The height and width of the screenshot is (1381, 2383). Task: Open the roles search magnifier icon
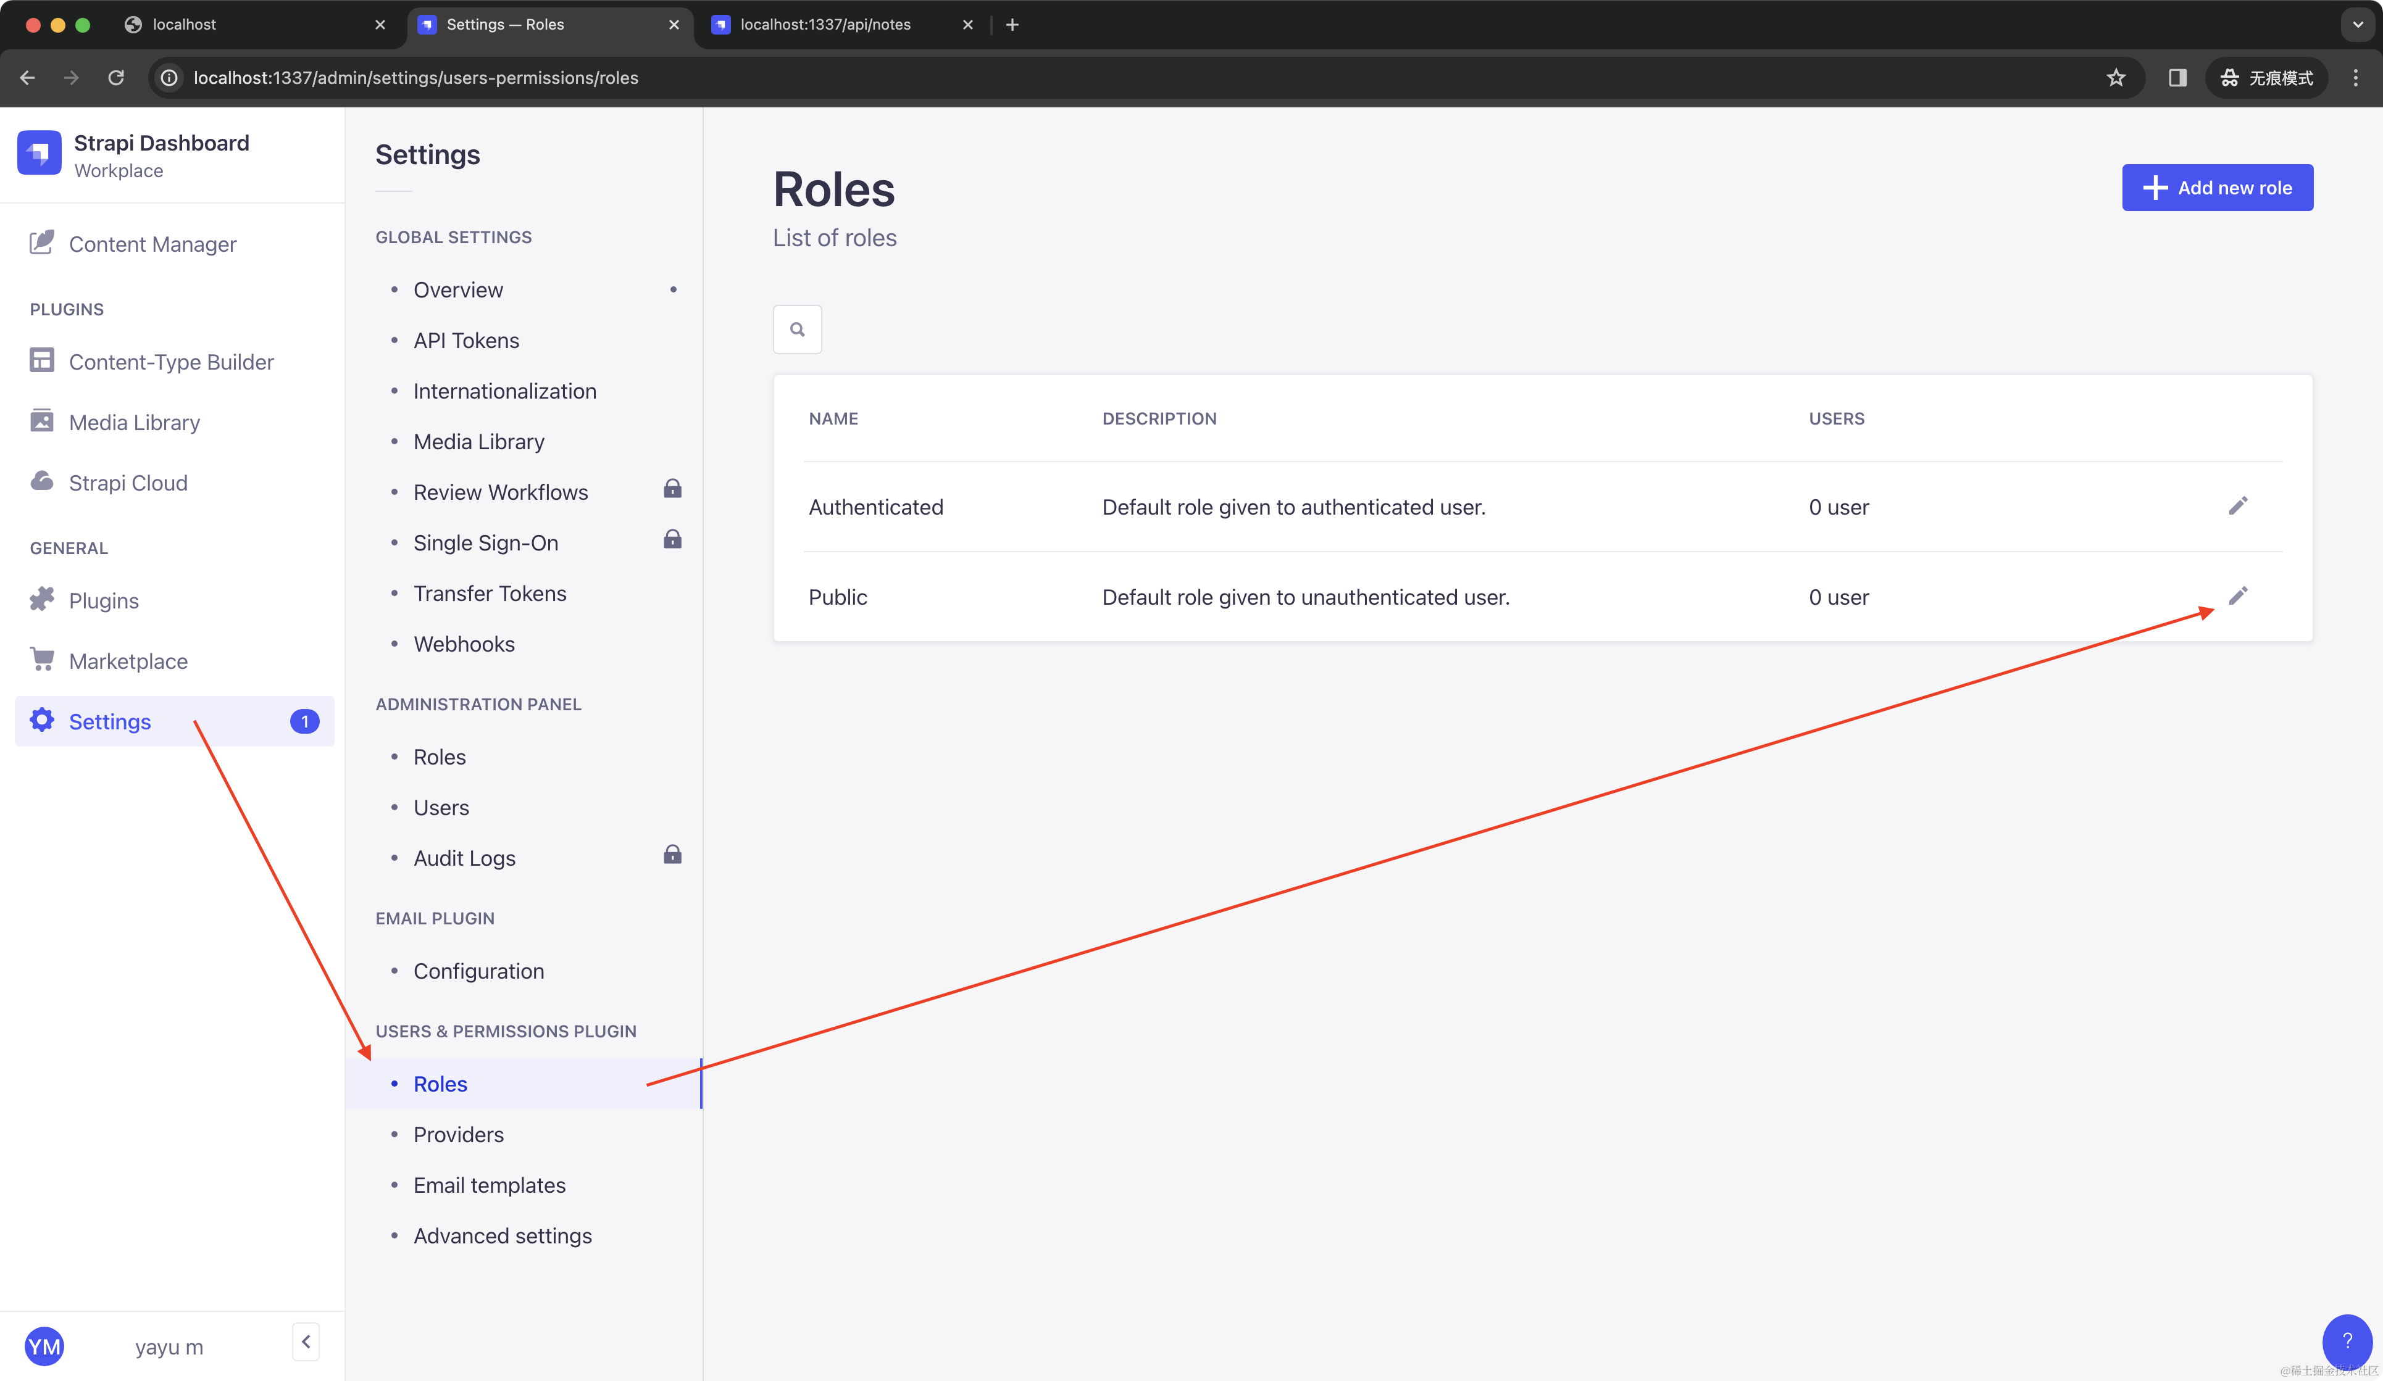click(x=797, y=329)
